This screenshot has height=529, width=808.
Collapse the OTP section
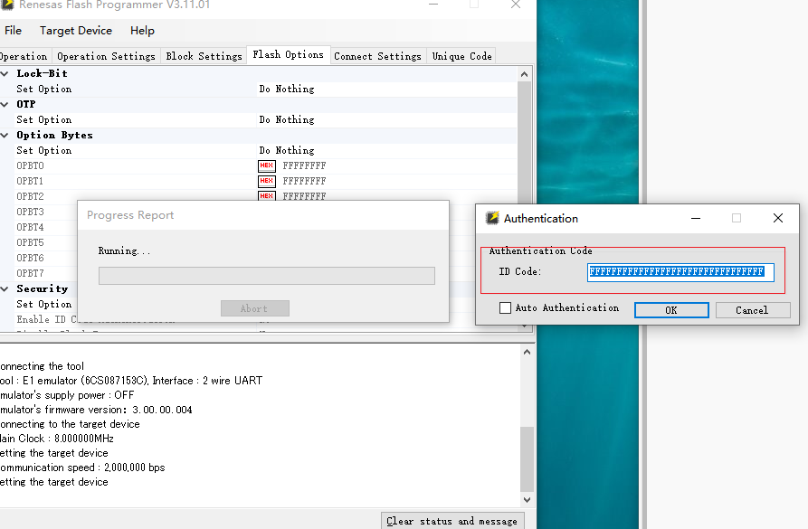click(x=5, y=105)
